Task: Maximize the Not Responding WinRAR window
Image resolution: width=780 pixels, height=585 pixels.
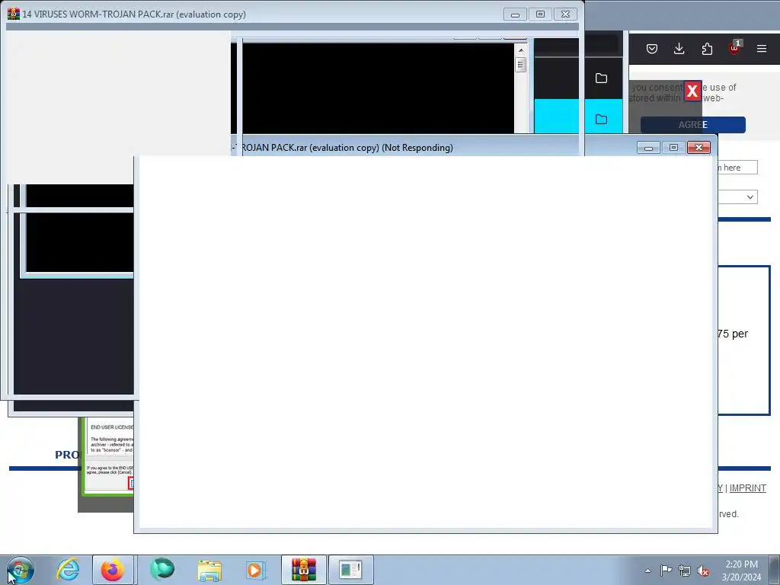Action: 673,148
